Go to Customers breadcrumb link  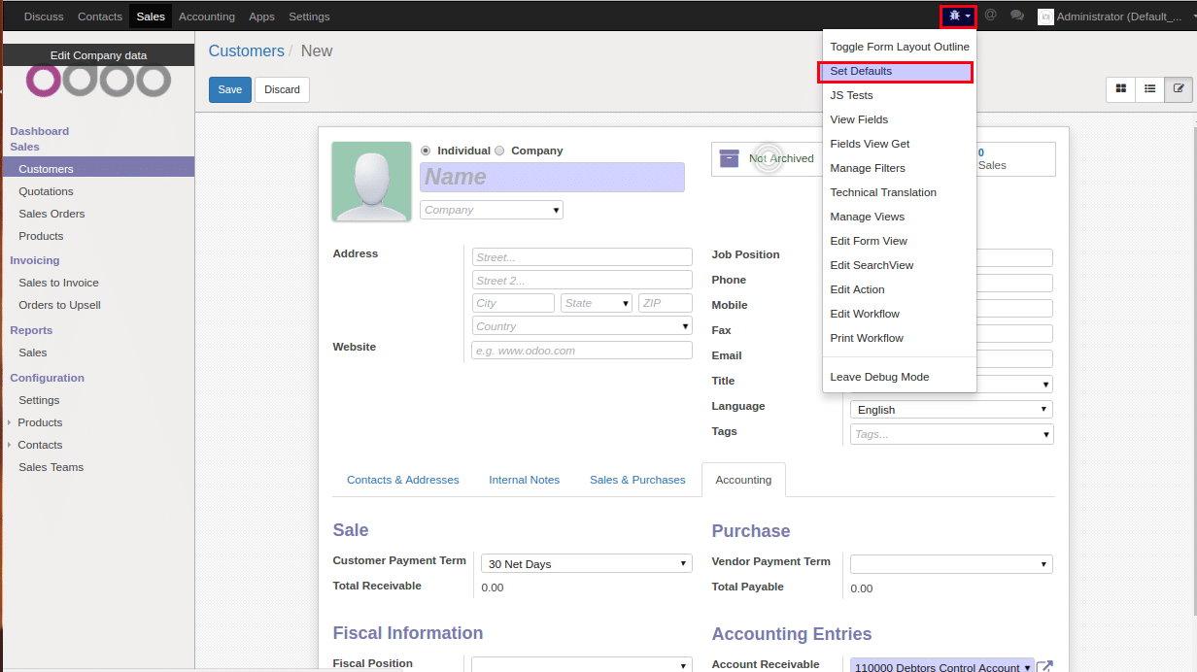247,51
